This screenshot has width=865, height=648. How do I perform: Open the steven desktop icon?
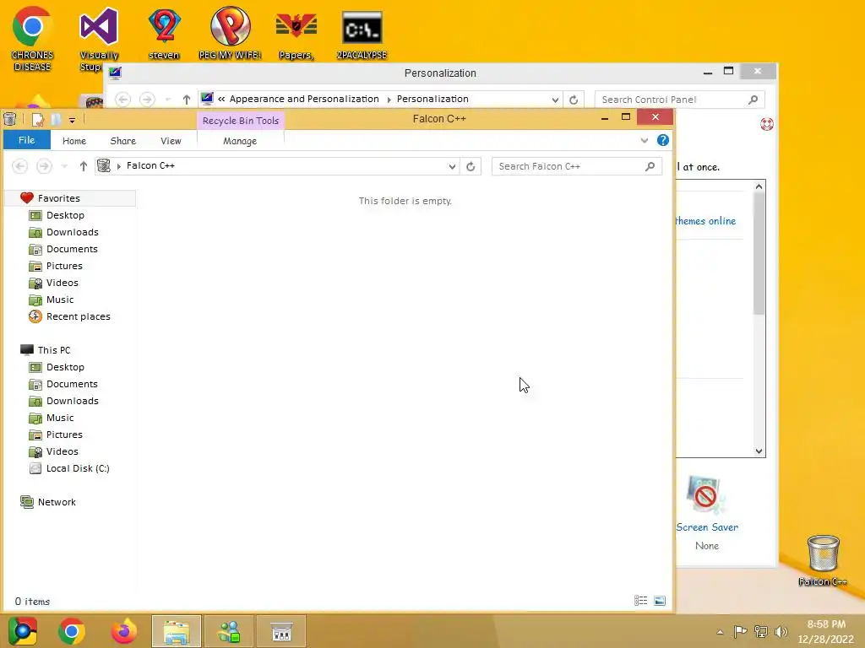tap(164, 34)
